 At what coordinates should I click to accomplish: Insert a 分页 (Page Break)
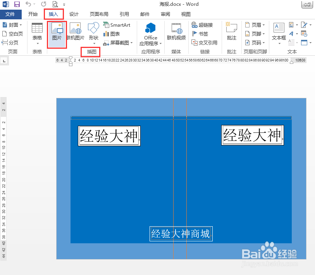pos(10,43)
